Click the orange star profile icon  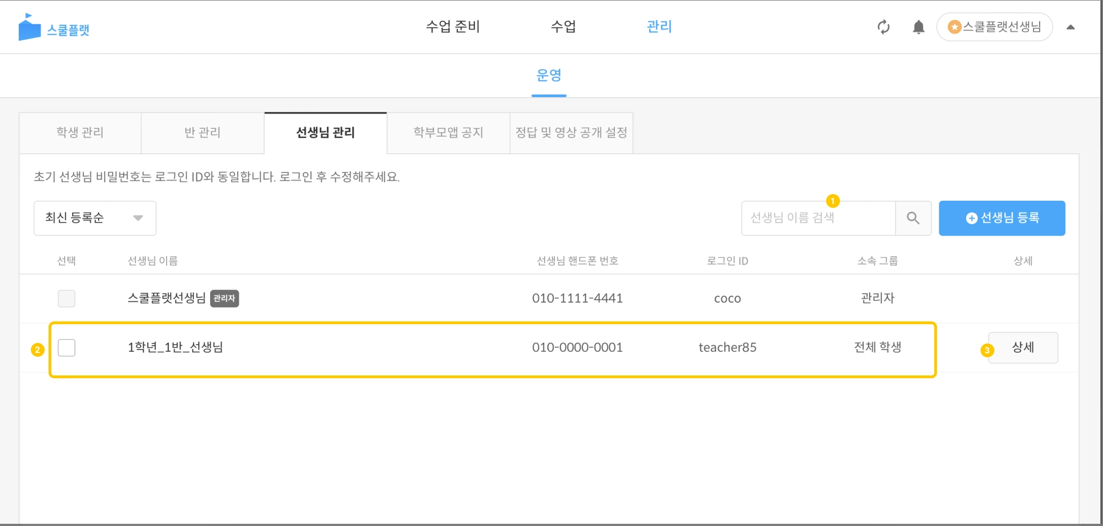[955, 27]
